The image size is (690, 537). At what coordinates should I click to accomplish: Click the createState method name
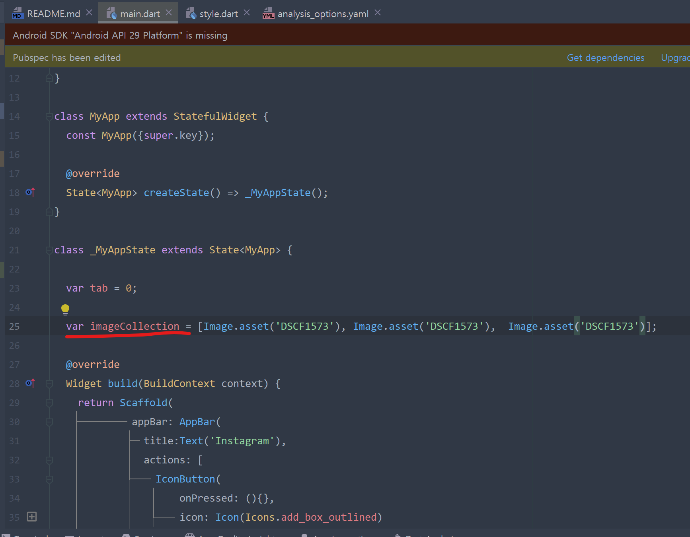tap(176, 193)
